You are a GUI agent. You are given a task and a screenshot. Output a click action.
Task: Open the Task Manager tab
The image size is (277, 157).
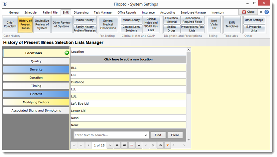103,13
